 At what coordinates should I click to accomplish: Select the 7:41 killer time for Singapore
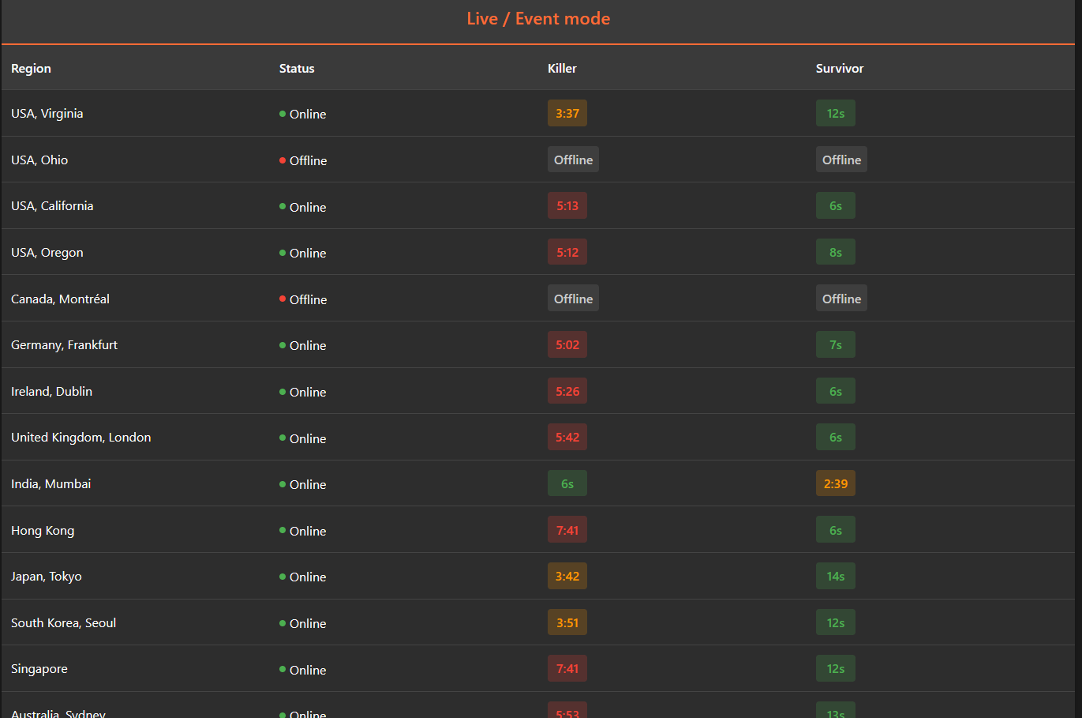pos(567,668)
